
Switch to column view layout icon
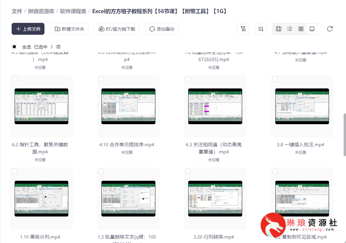click(279, 29)
